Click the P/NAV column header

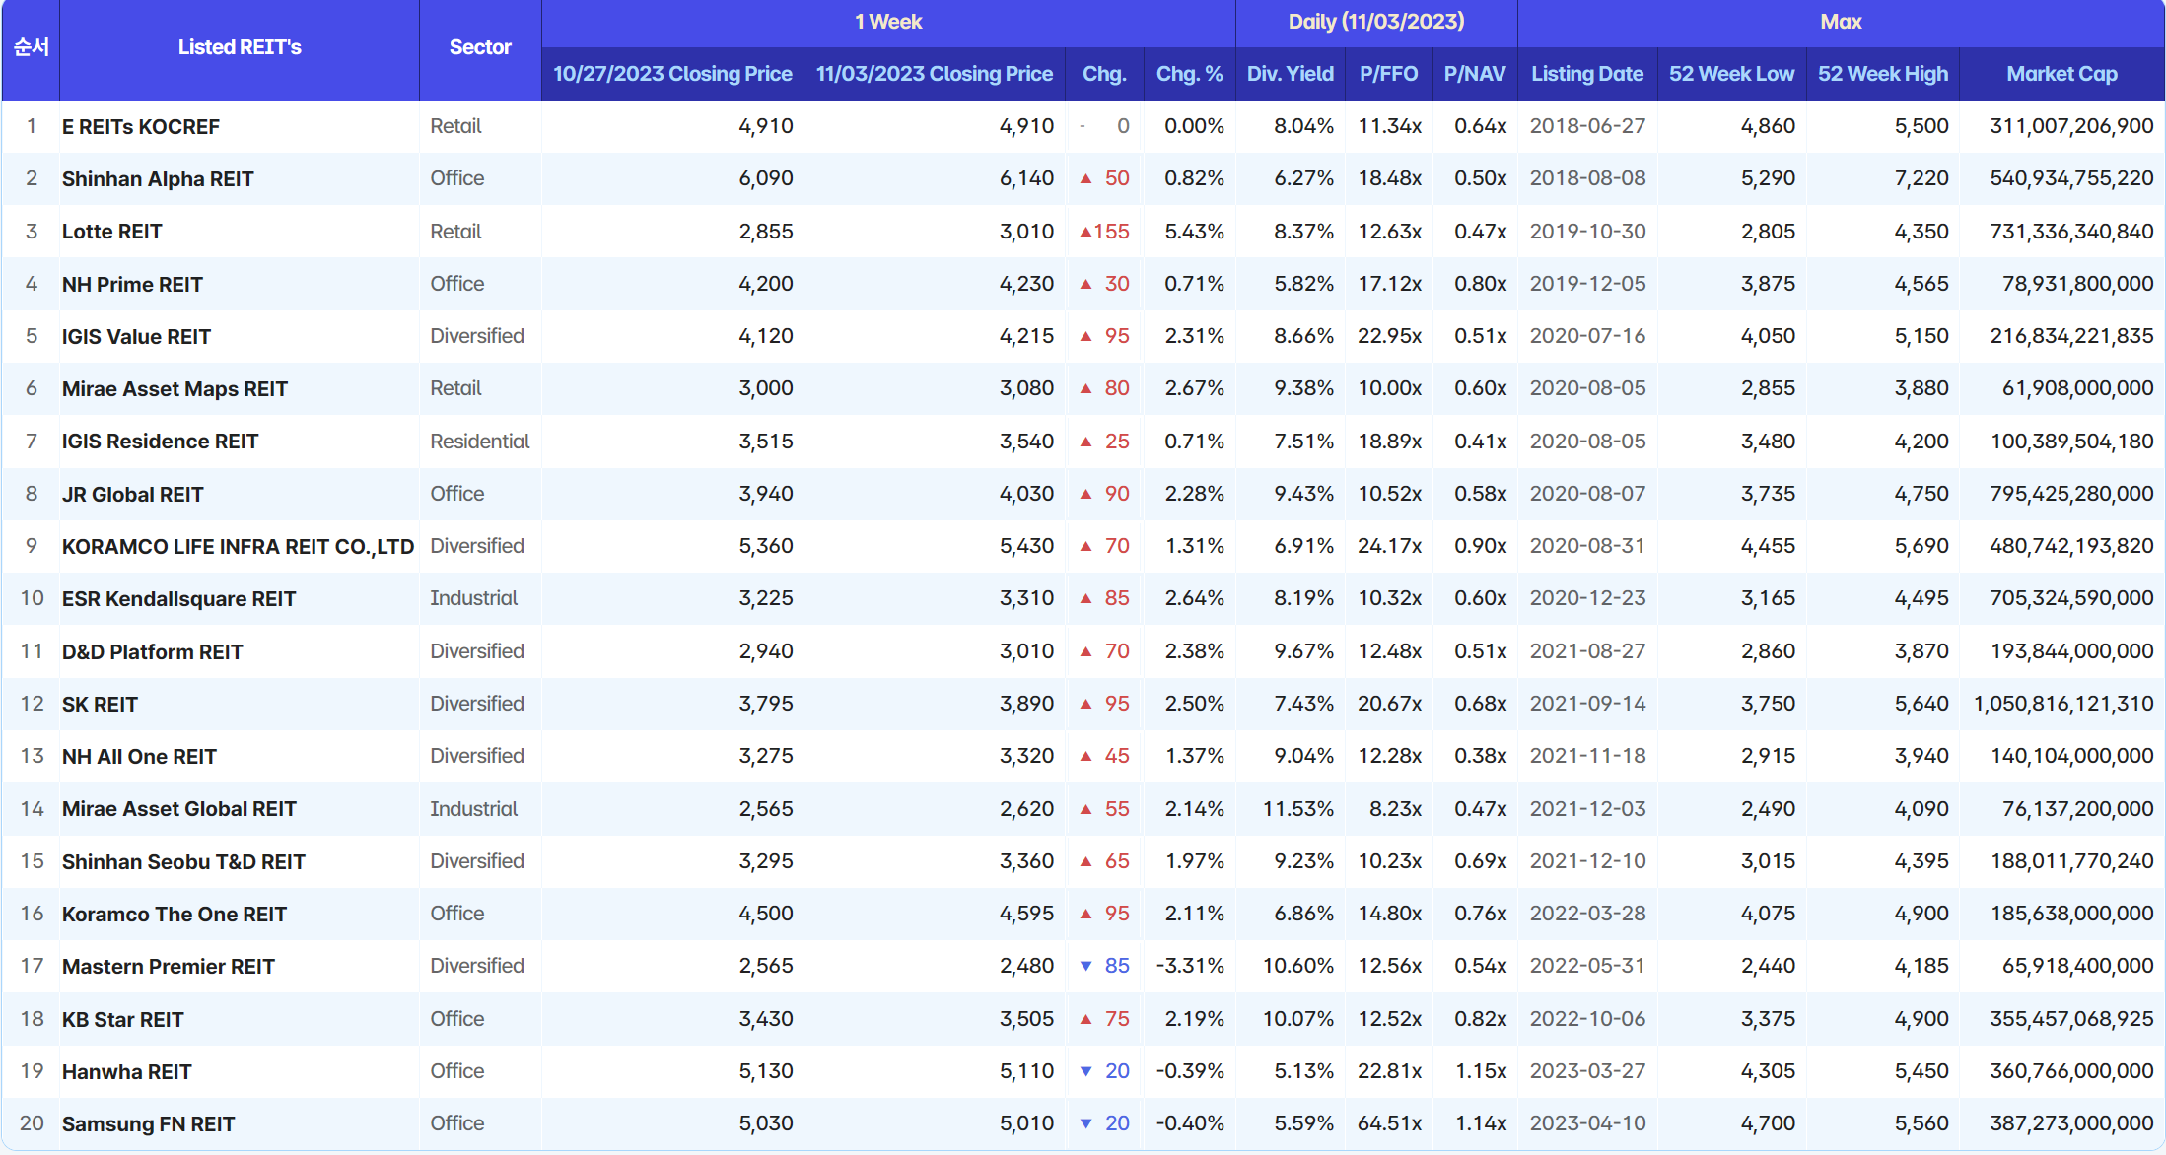(1475, 74)
